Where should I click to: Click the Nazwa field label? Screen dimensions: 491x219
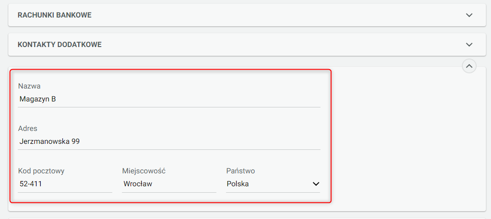(29, 86)
